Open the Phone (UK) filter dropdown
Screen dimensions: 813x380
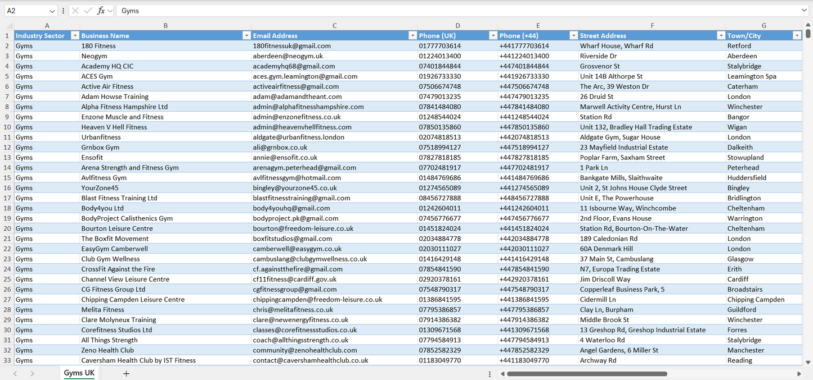click(x=493, y=35)
